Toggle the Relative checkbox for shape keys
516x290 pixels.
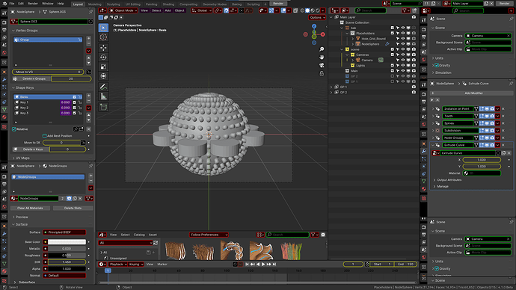point(14,129)
